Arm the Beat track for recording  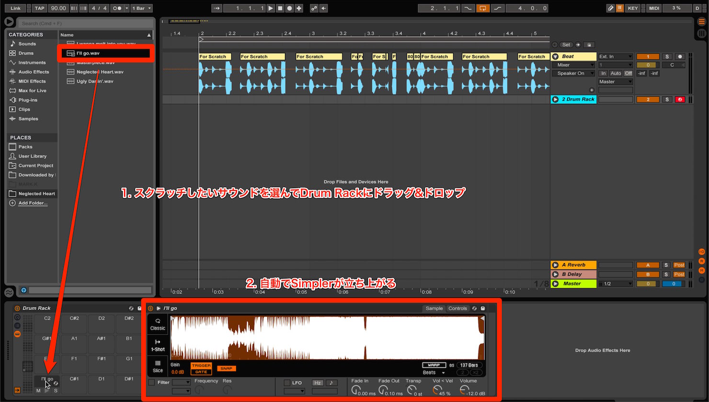679,56
